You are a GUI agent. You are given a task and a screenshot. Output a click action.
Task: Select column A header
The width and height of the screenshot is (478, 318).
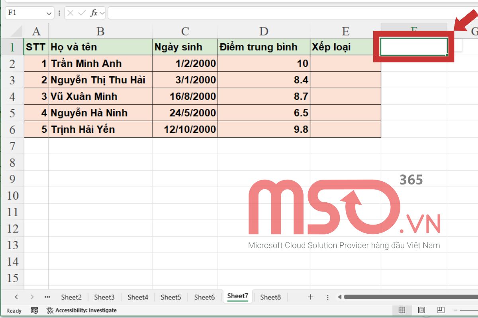(x=36, y=31)
